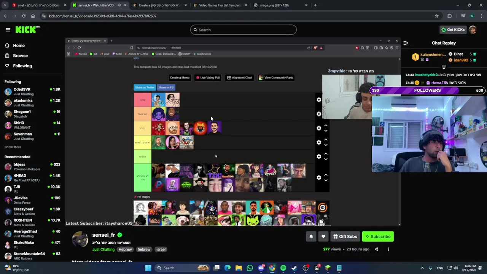Image resolution: width=487 pixels, height=274 pixels.
Task: Open the Chrome tab search dropdown
Action: [x=5, y=5]
